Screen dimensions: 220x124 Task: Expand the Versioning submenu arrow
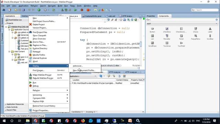coord(67,95)
